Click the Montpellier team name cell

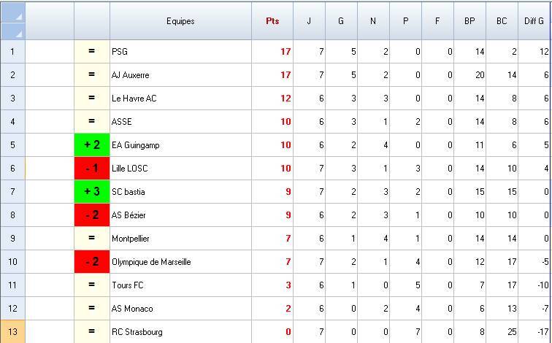tap(180, 239)
